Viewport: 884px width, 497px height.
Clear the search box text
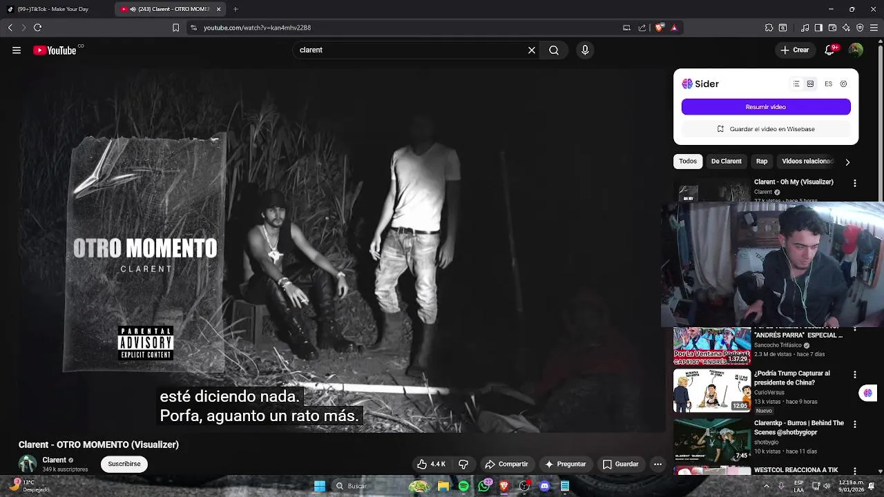(x=532, y=50)
